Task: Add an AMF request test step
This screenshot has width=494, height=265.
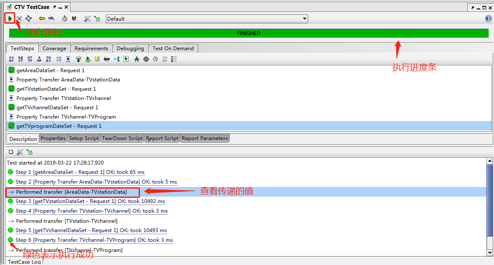Action: click(x=39, y=59)
